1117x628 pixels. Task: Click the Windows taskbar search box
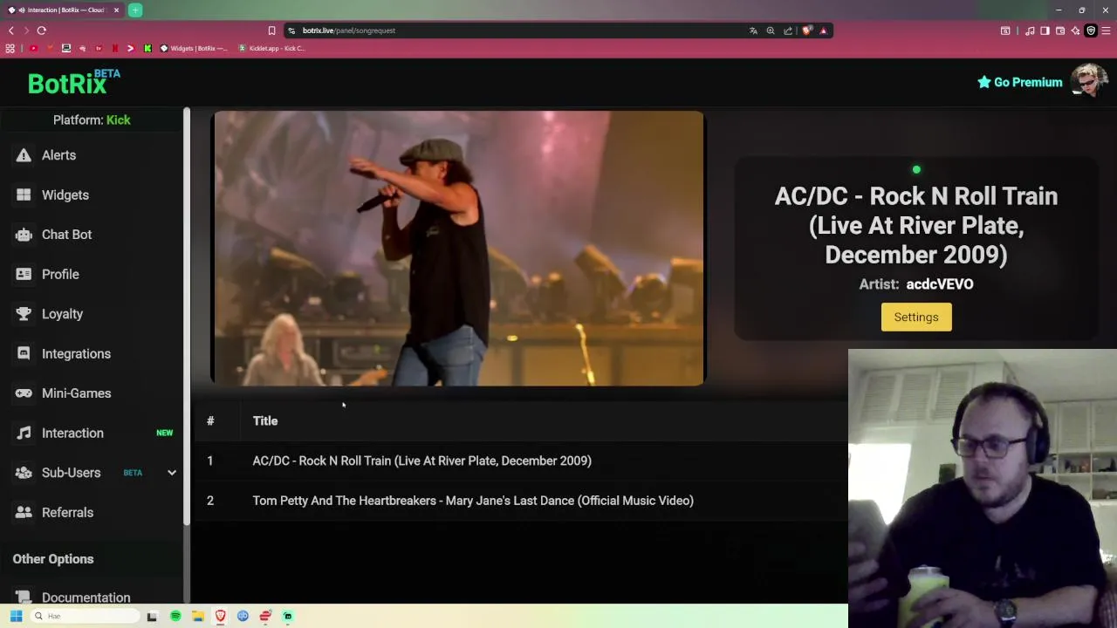pos(85,616)
